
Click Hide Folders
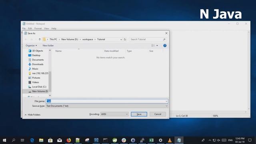pyautogui.click(x=32, y=115)
